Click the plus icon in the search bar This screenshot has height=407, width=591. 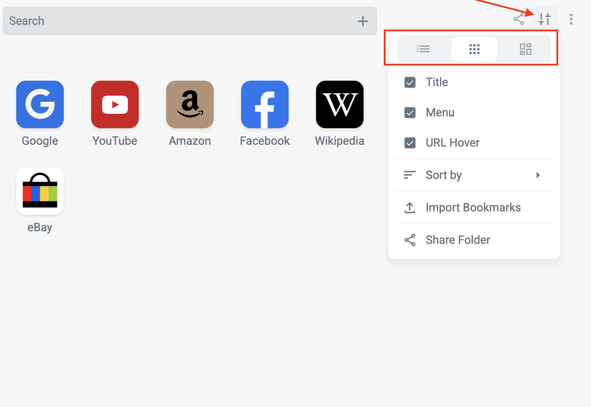pyautogui.click(x=363, y=21)
